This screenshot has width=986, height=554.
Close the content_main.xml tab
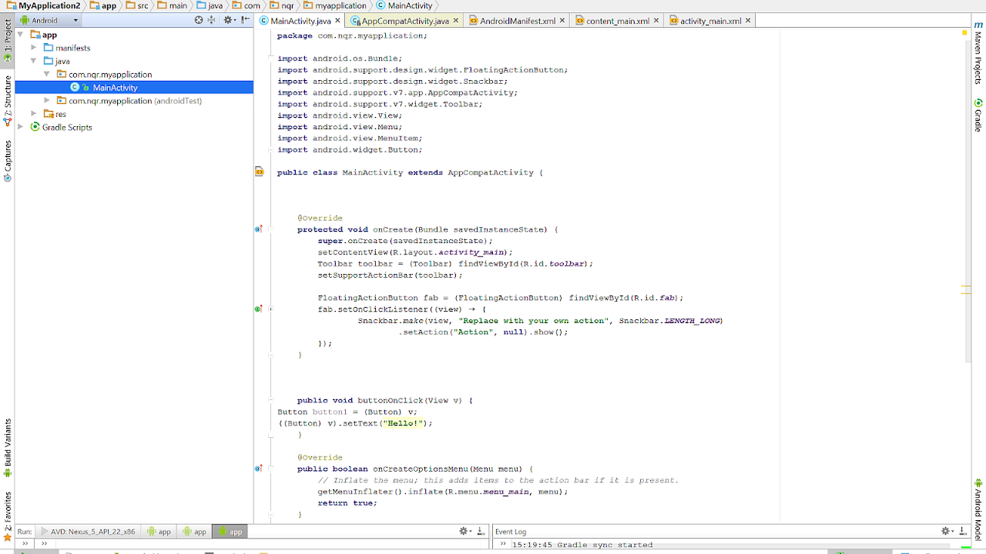point(656,21)
